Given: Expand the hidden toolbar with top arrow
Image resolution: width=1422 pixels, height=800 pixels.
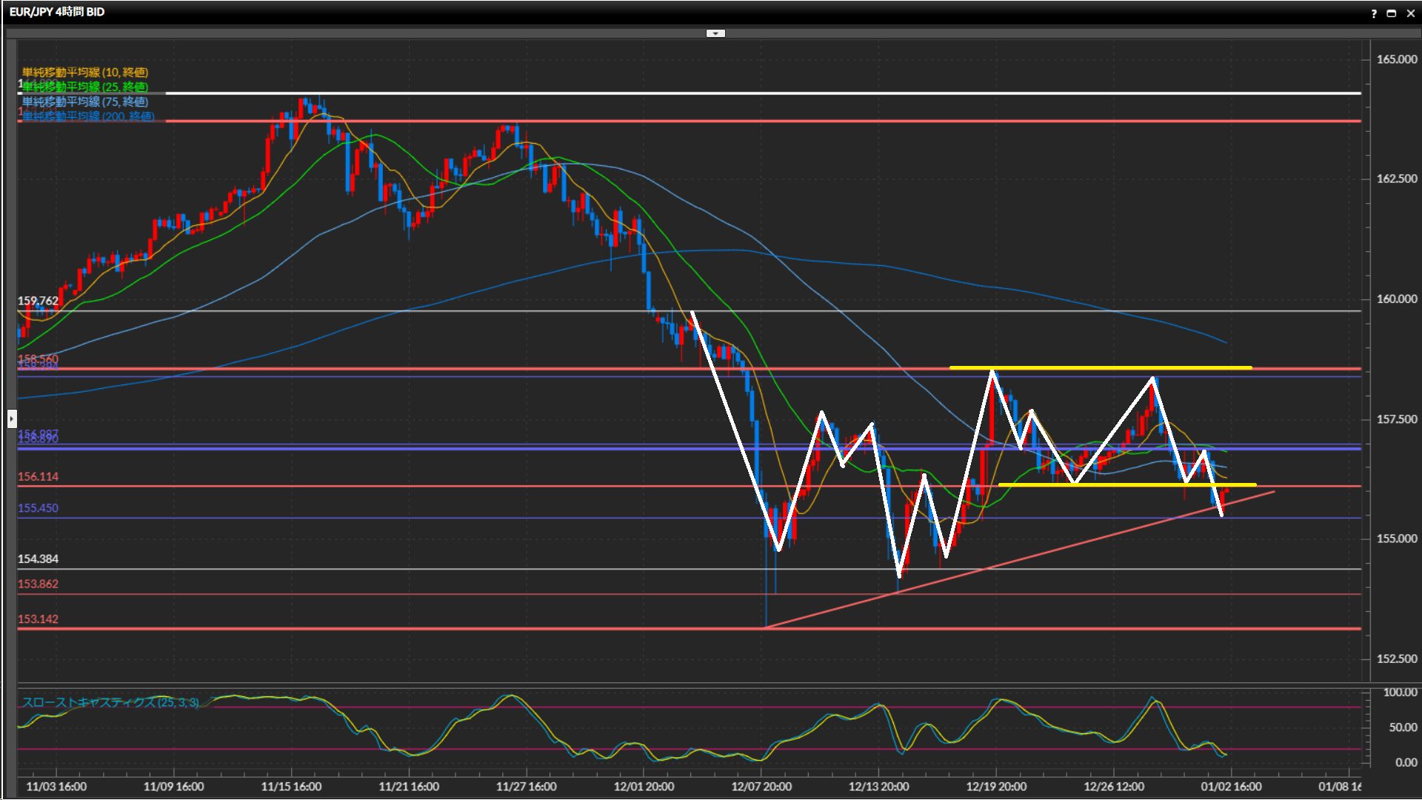Looking at the screenshot, I should tap(715, 33).
